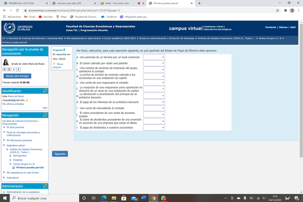Collapse the 'Asignatura actual' tree node
This screenshot has width=303, height=202.
coord(4,145)
